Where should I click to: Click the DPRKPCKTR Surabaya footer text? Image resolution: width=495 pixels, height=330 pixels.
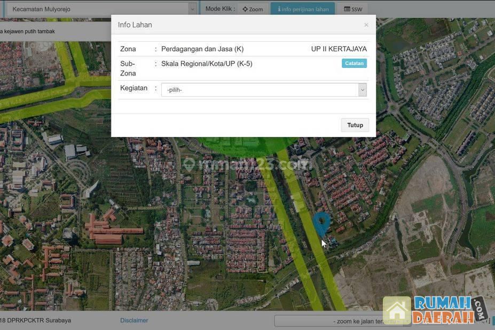[x=36, y=320]
